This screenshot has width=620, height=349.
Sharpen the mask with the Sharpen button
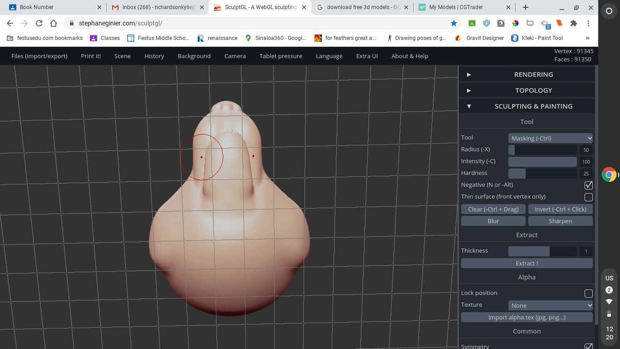tap(561, 221)
